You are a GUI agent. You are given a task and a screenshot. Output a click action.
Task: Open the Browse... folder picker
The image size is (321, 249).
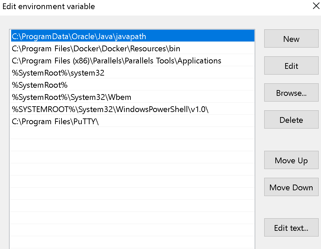[291, 93]
